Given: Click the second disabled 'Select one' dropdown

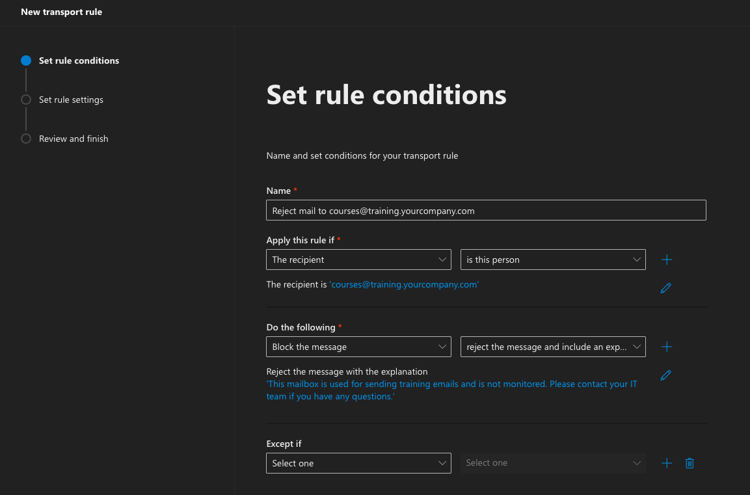Looking at the screenshot, I should 553,463.
